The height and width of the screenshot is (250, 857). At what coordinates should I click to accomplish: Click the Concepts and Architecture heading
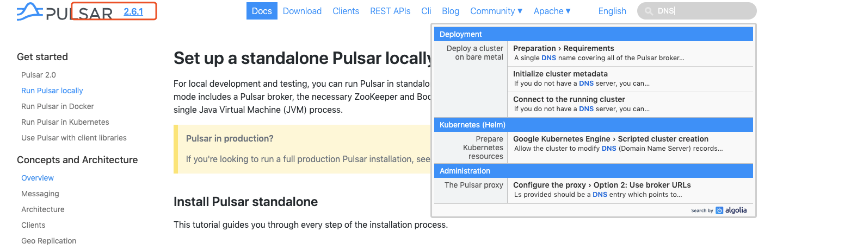click(77, 160)
